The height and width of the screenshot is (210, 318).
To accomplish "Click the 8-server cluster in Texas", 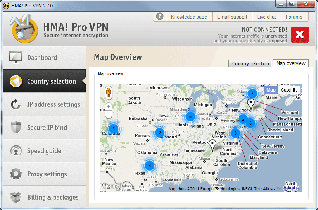I will pyautogui.click(x=149, y=166).
